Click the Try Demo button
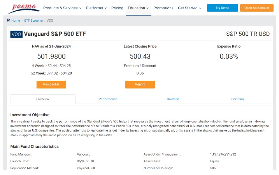Image resolution: width=279 pixels, height=175 pixels. click(222, 8)
